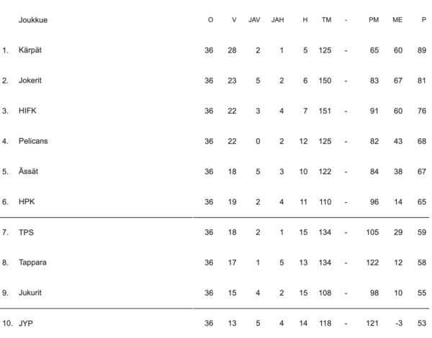Click the TPS team name
Screen dimensions: 432x338
coord(26,232)
